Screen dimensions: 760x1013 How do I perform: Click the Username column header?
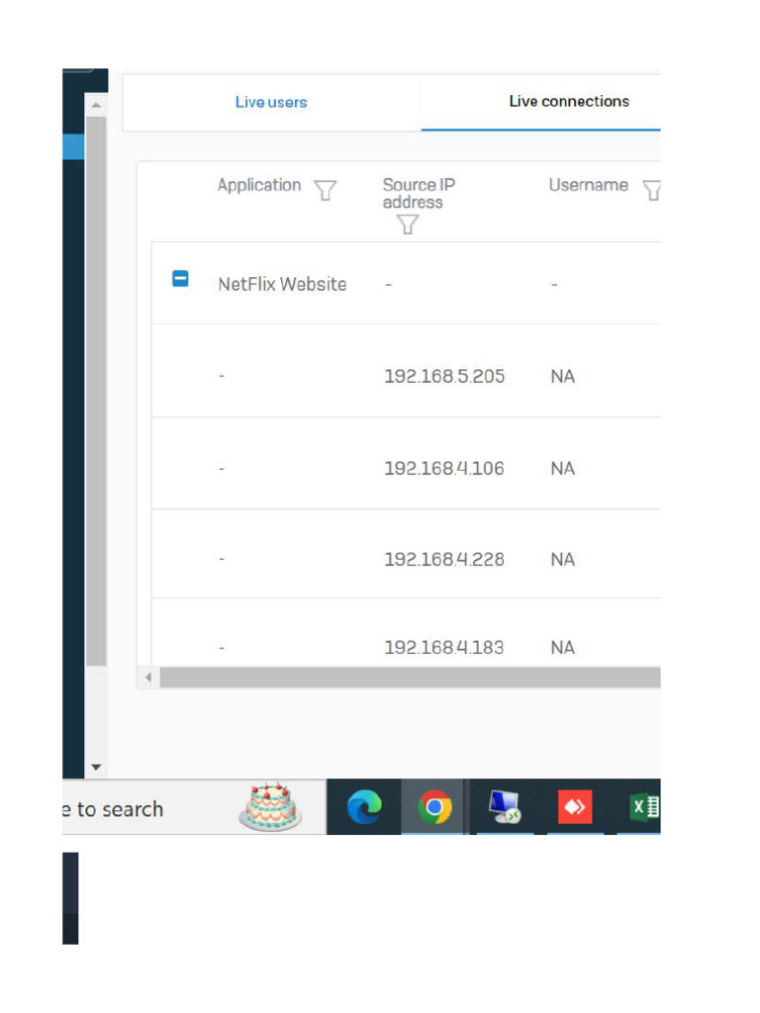[x=588, y=185]
